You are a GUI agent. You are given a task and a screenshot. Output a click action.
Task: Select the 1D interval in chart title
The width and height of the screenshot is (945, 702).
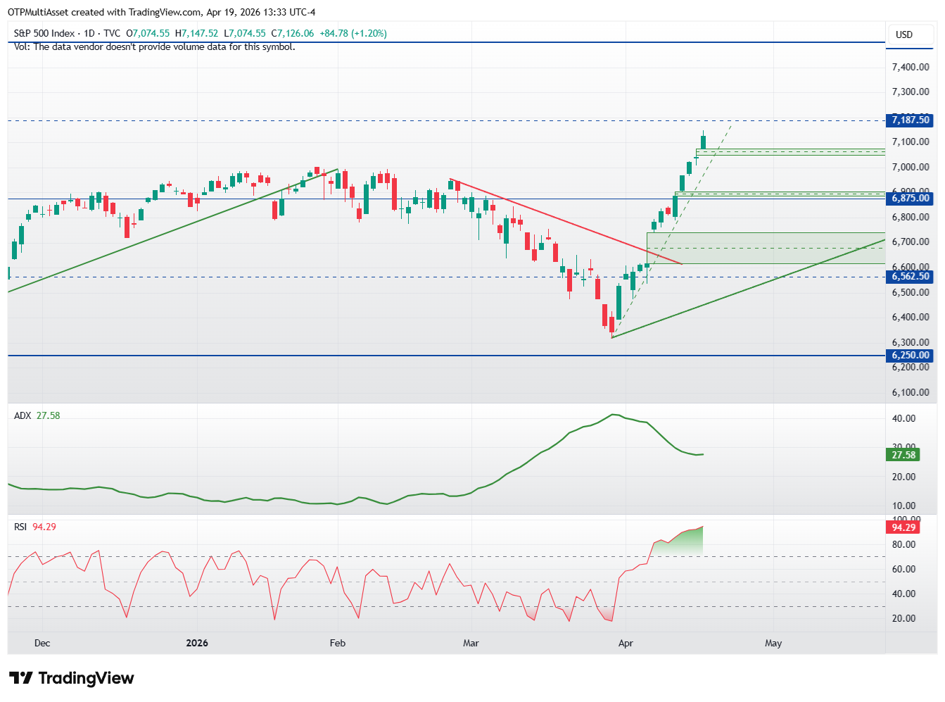click(x=89, y=33)
